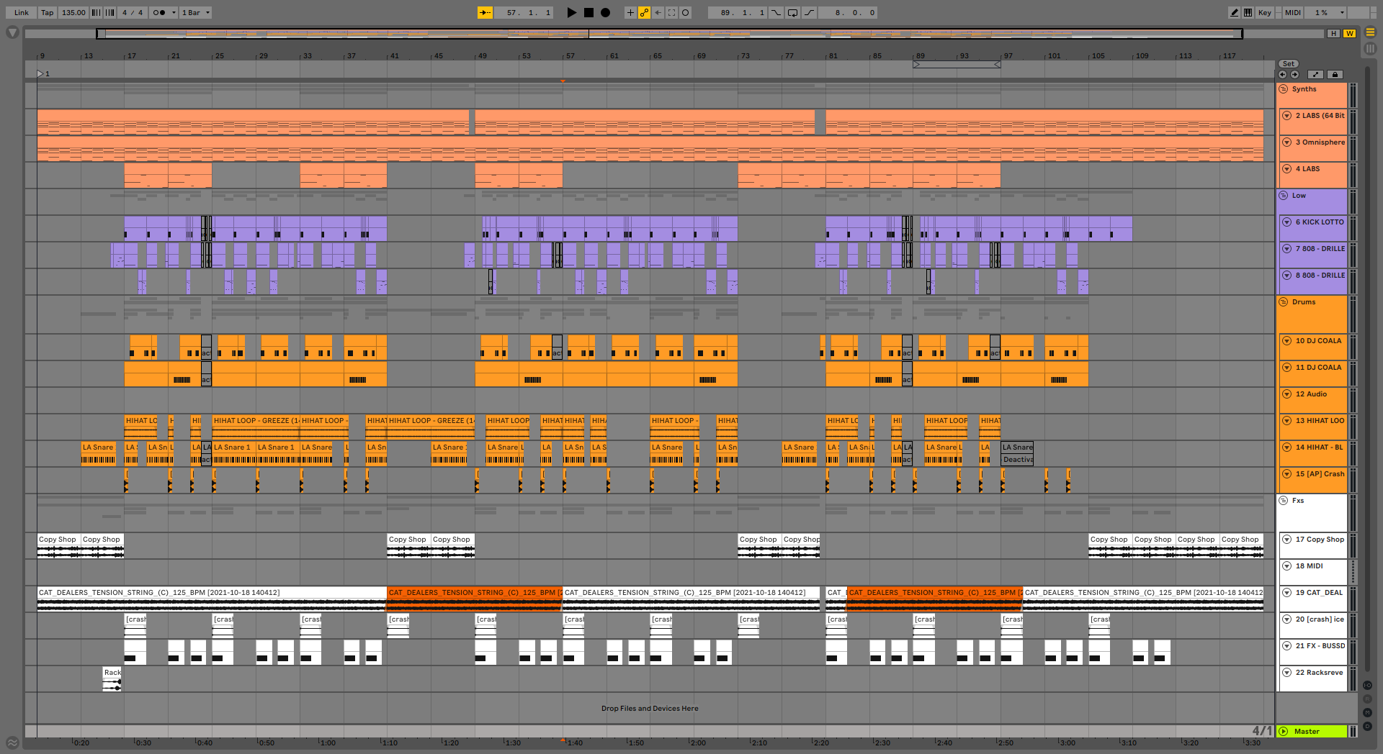Click the Capture MIDI icon
Image resolution: width=1383 pixels, height=754 pixels.
pyautogui.click(x=671, y=12)
